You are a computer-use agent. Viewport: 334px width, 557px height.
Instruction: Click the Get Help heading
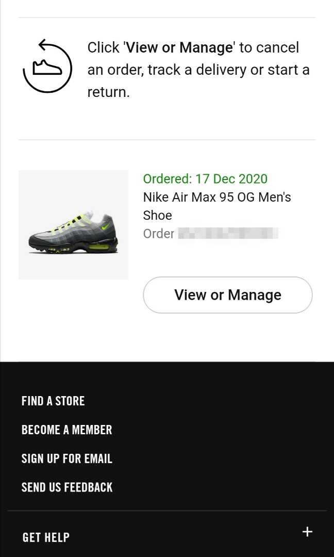(46, 537)
